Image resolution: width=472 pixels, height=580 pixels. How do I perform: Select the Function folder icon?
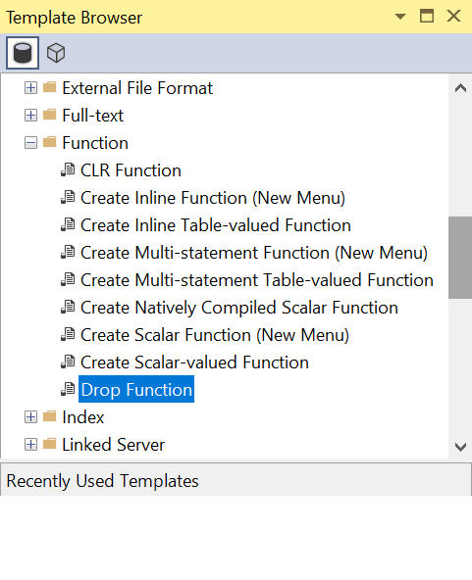pos(50,142)
